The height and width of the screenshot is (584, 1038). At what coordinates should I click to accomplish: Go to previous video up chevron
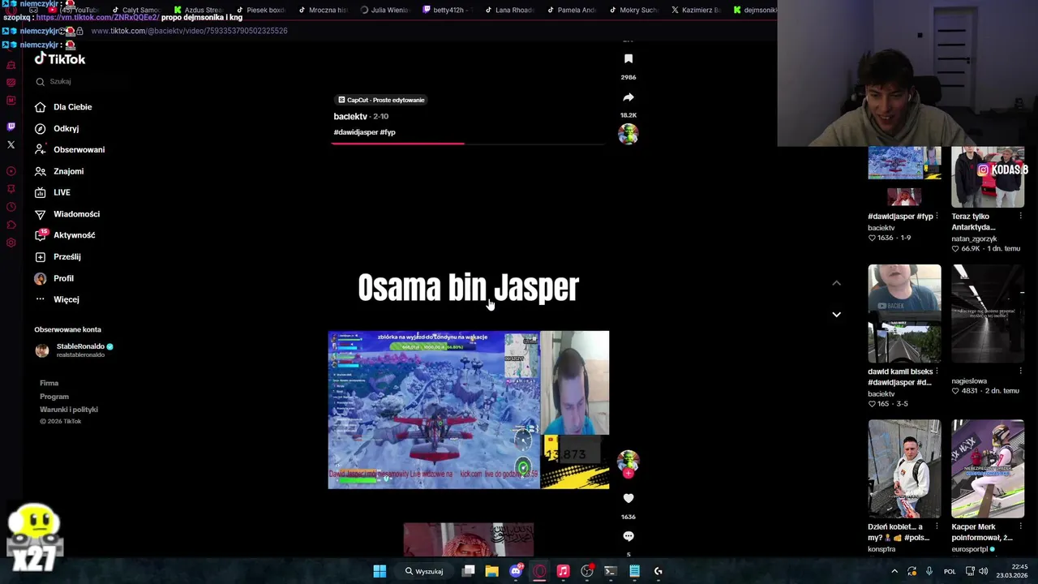[x=836, y=283]
